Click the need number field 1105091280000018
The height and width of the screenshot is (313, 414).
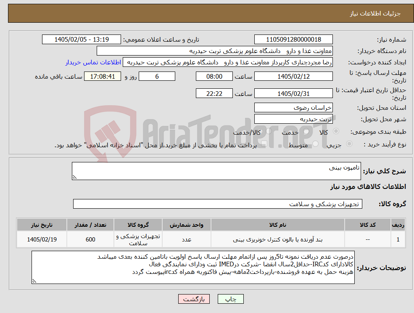293,40
